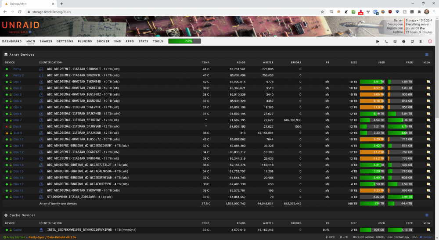Image resolution: width=439 pixels, height=240 pixels.
Task: Click the Array Devices section header
Action: [22, 54]
